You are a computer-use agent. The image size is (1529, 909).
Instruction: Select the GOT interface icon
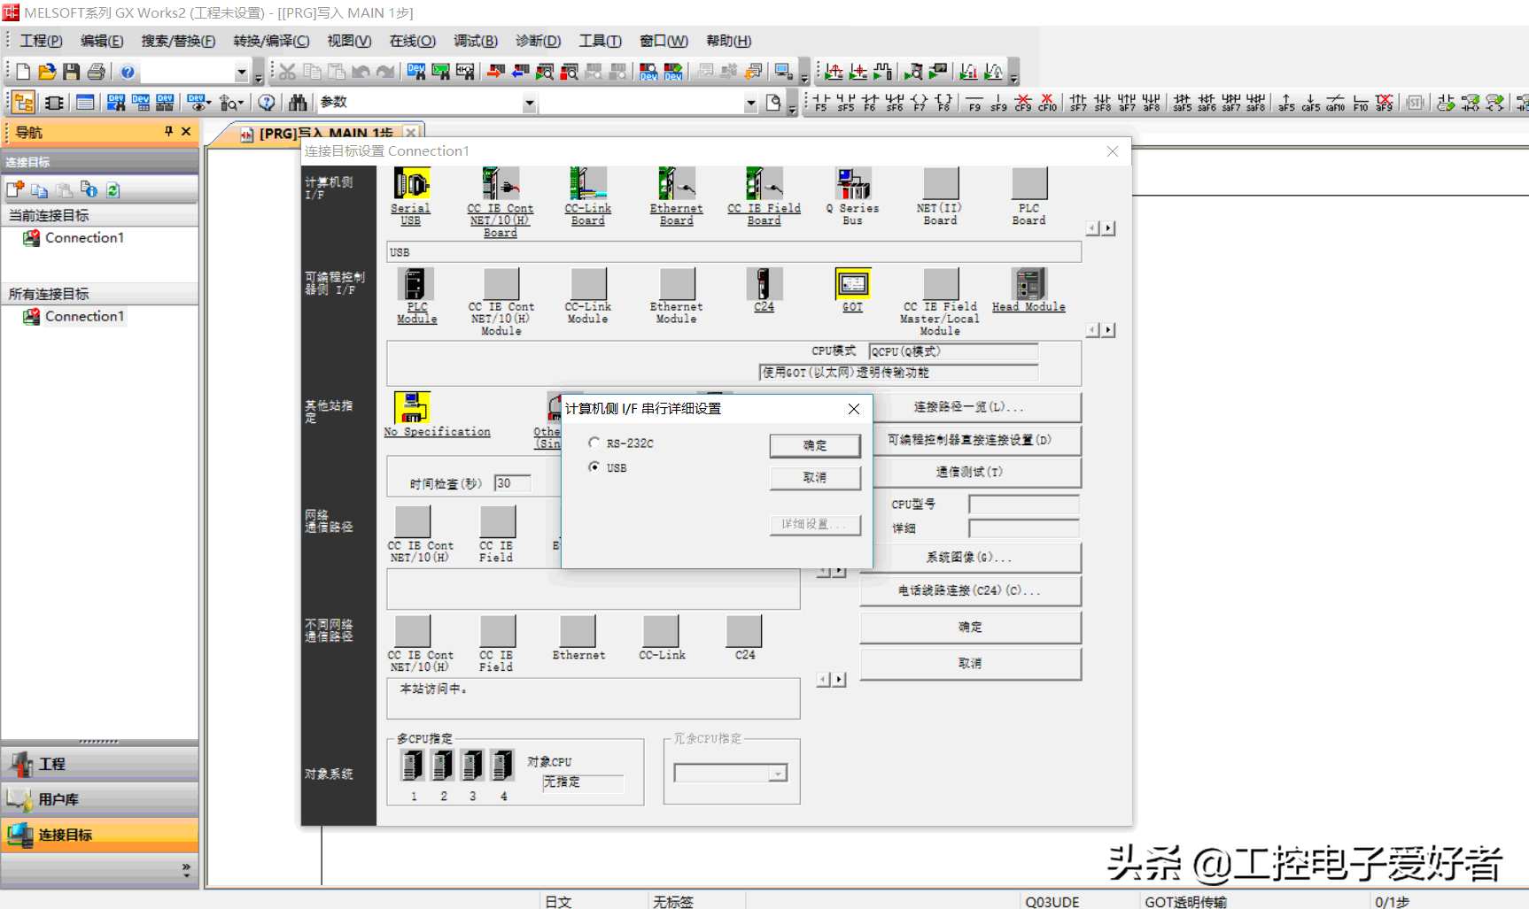(852, 284)
